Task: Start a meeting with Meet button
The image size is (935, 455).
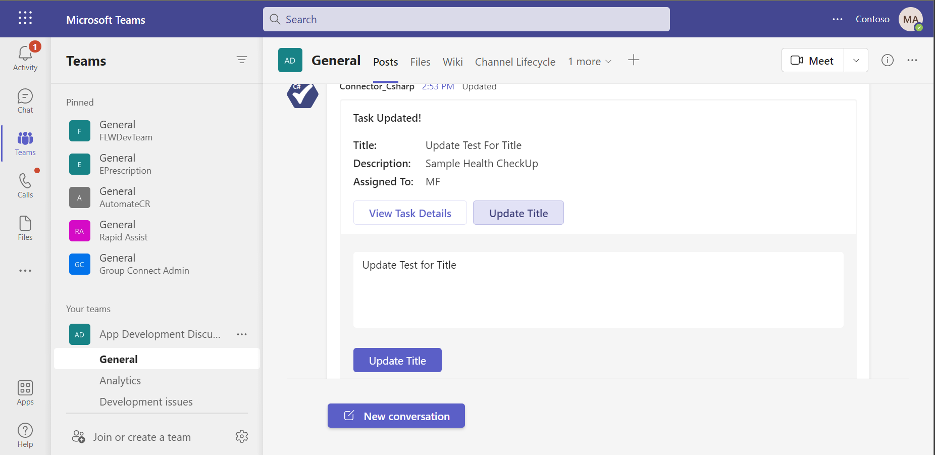Action: point(813,61)
